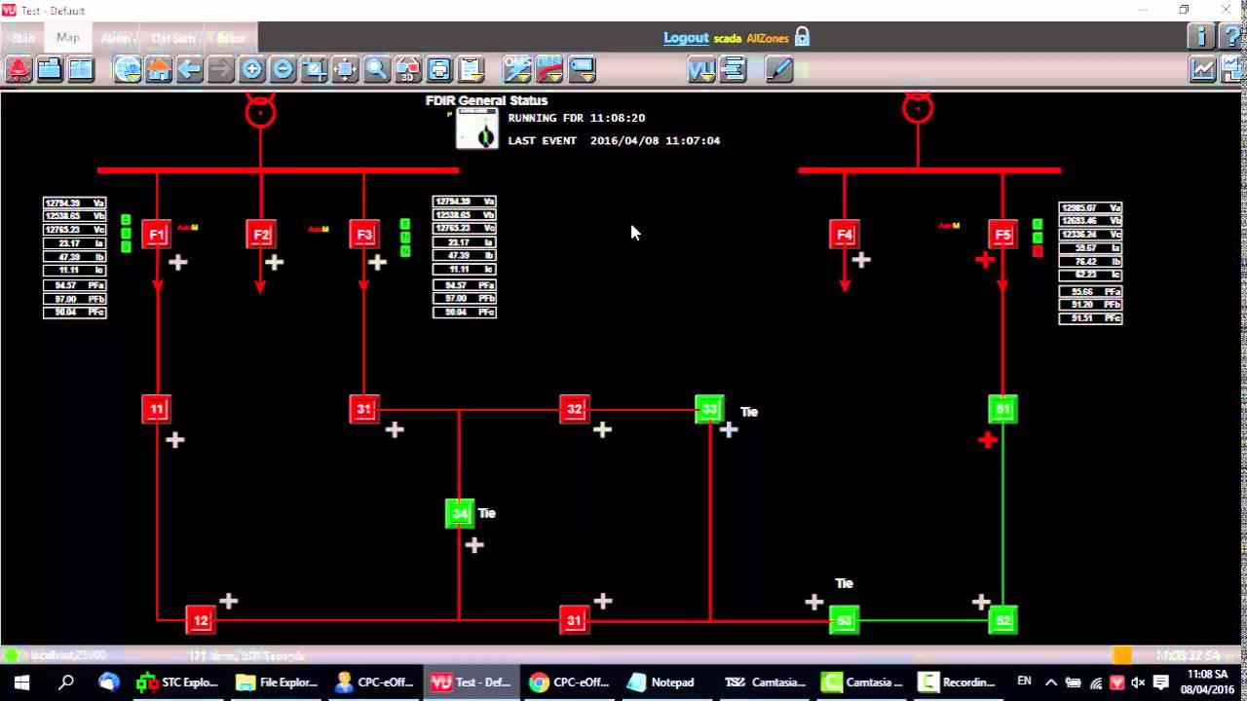Click the zoom in plus icon
The height and width of the screenshot is (701, 1247).
click(x=251, y=69)
